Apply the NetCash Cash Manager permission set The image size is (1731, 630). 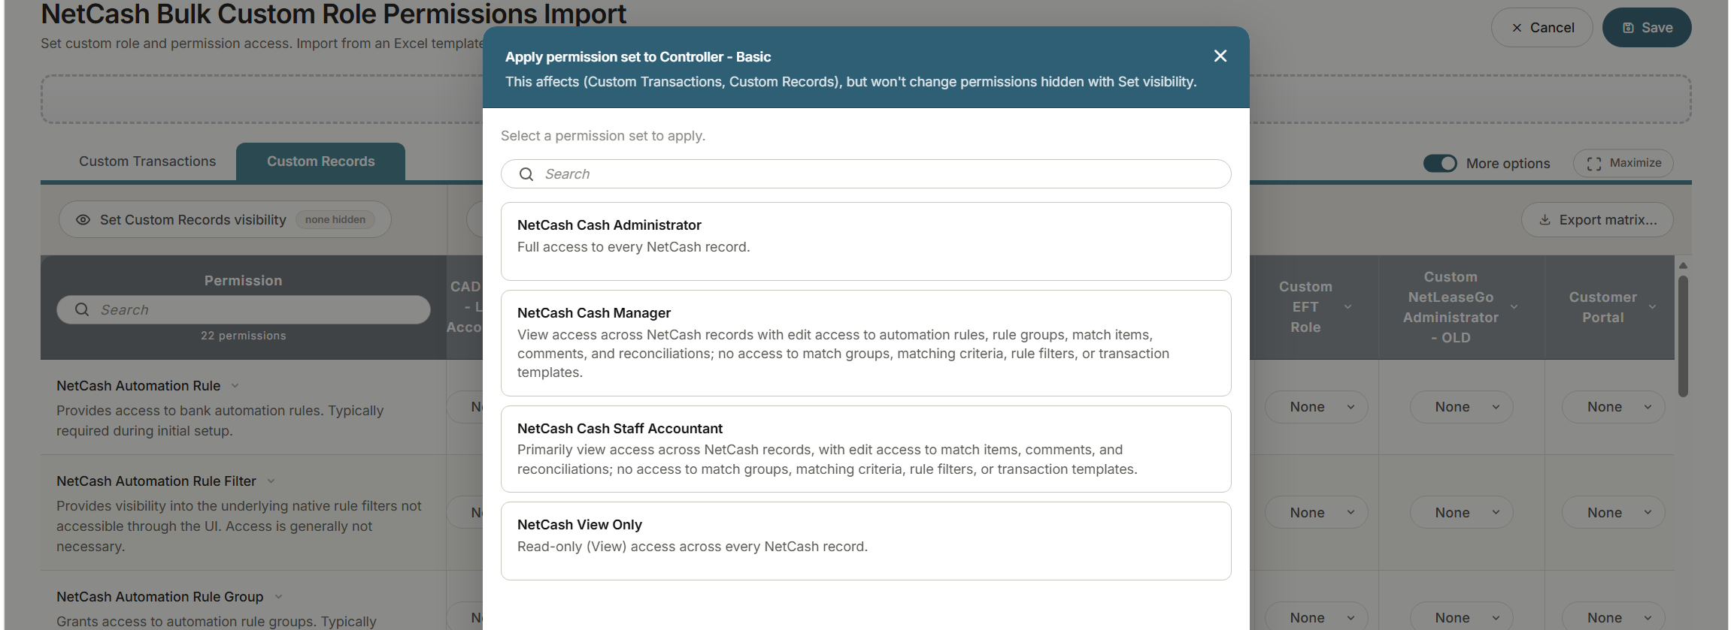point(866,343)
